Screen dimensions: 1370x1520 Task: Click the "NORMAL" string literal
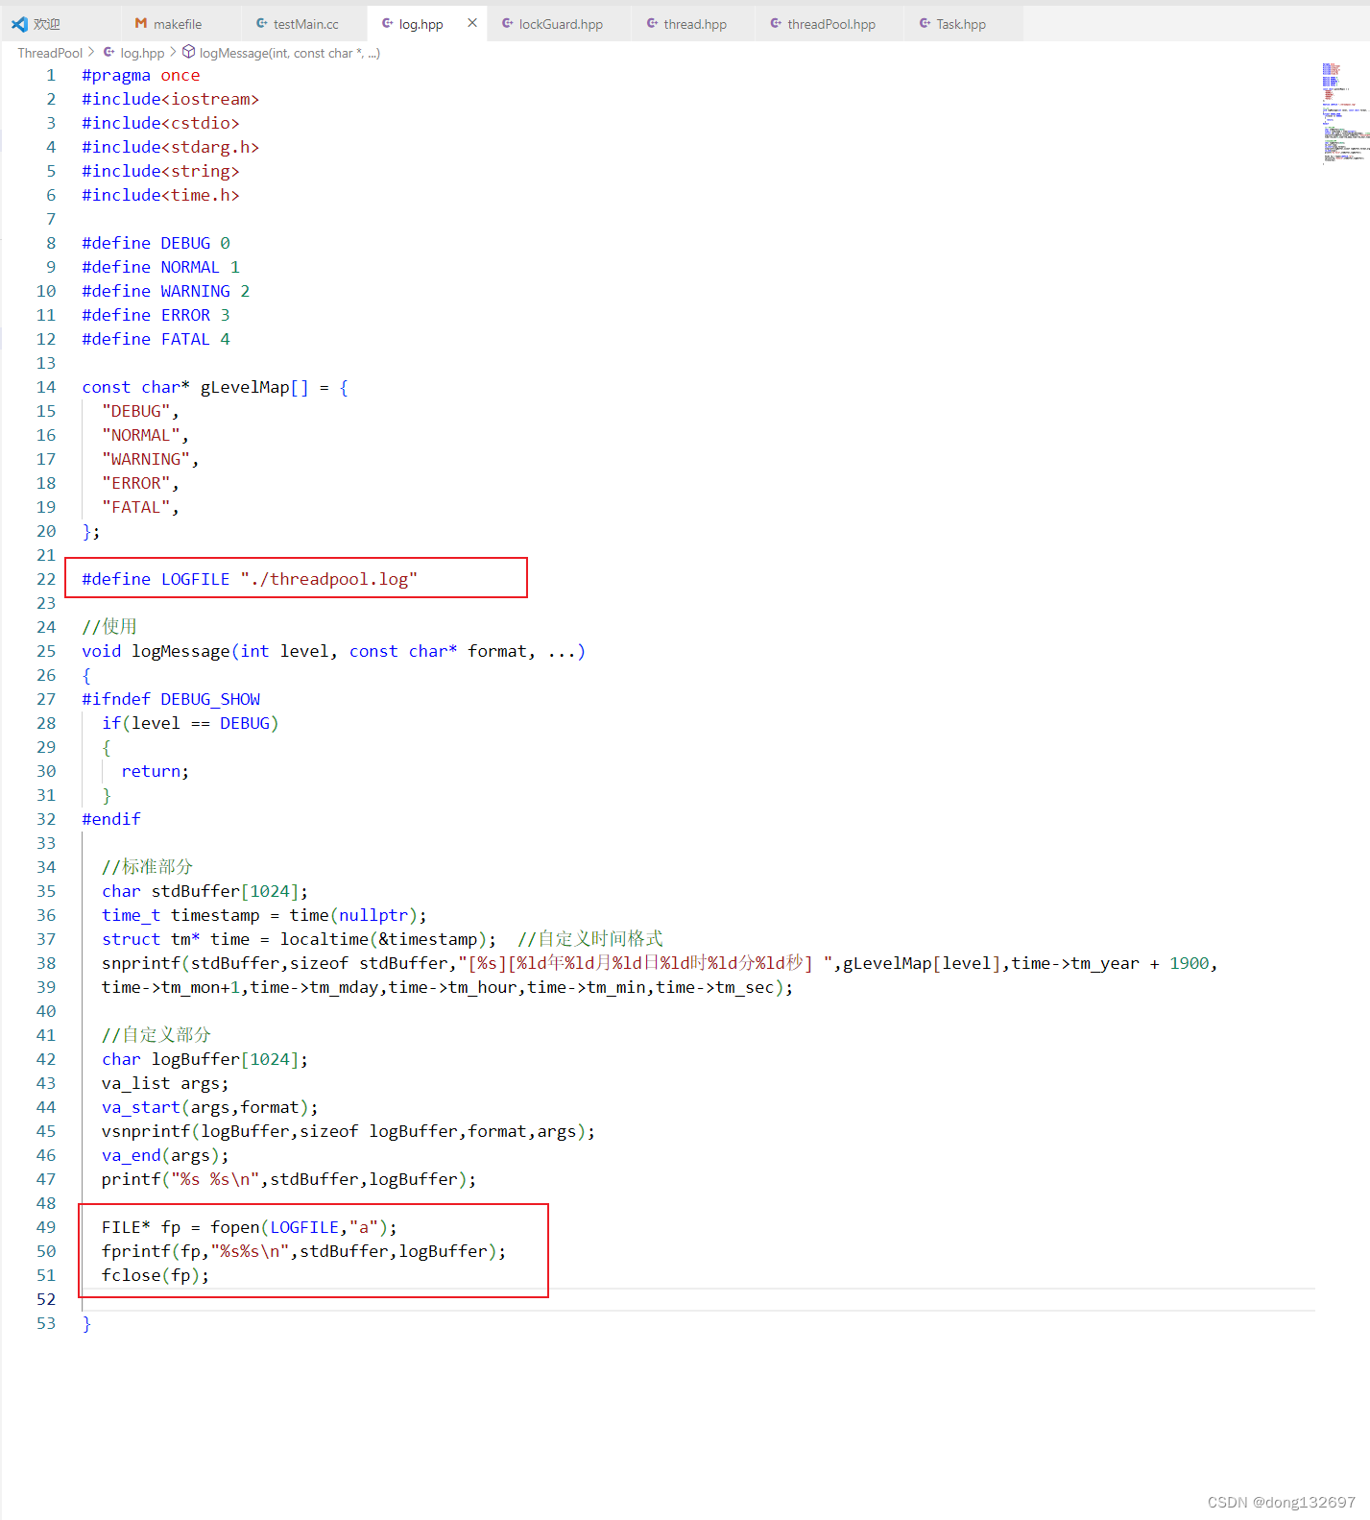point(140,435)
